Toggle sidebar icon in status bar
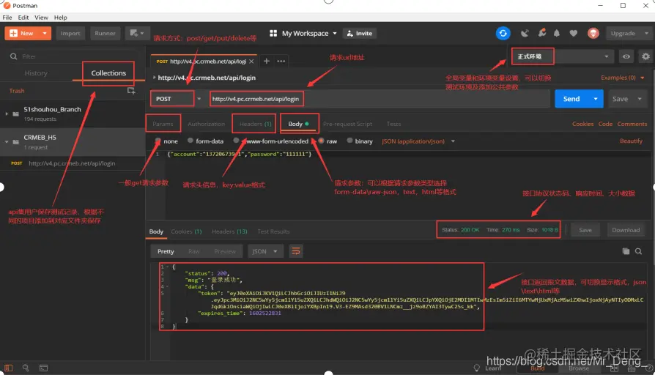The height and width of the screenshot is (375, 655). coord(8,368)
